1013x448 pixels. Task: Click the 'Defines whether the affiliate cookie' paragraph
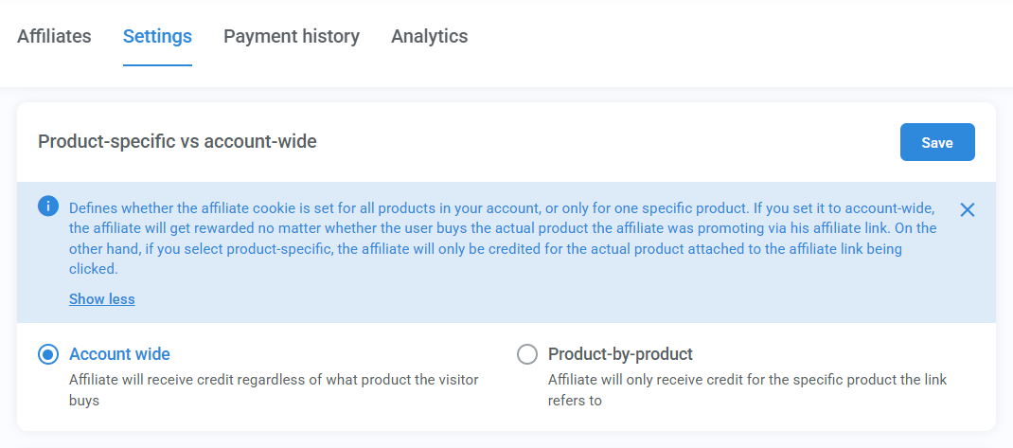503,239
